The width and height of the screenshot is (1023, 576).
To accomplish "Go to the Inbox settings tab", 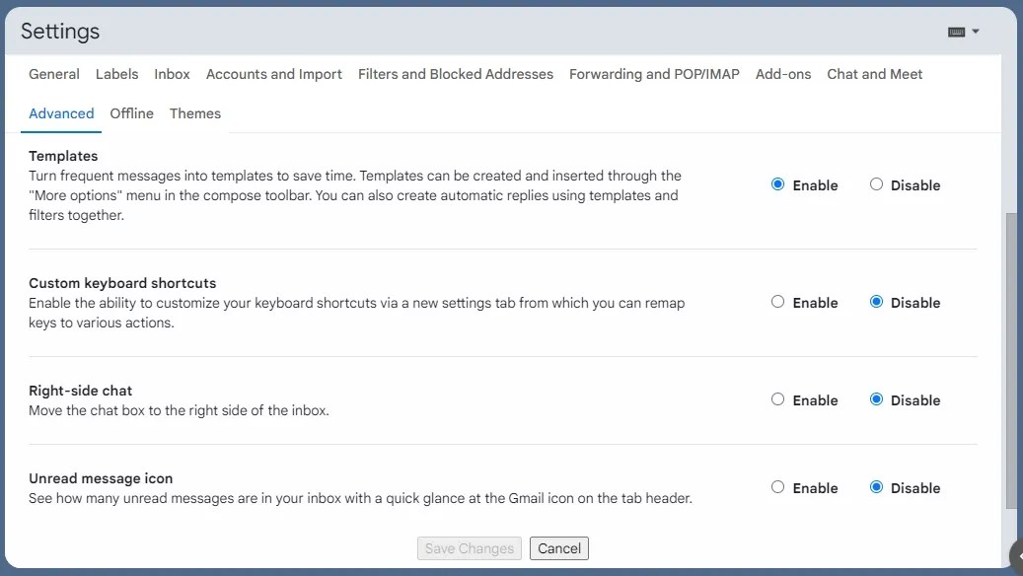I will (173, 74).
